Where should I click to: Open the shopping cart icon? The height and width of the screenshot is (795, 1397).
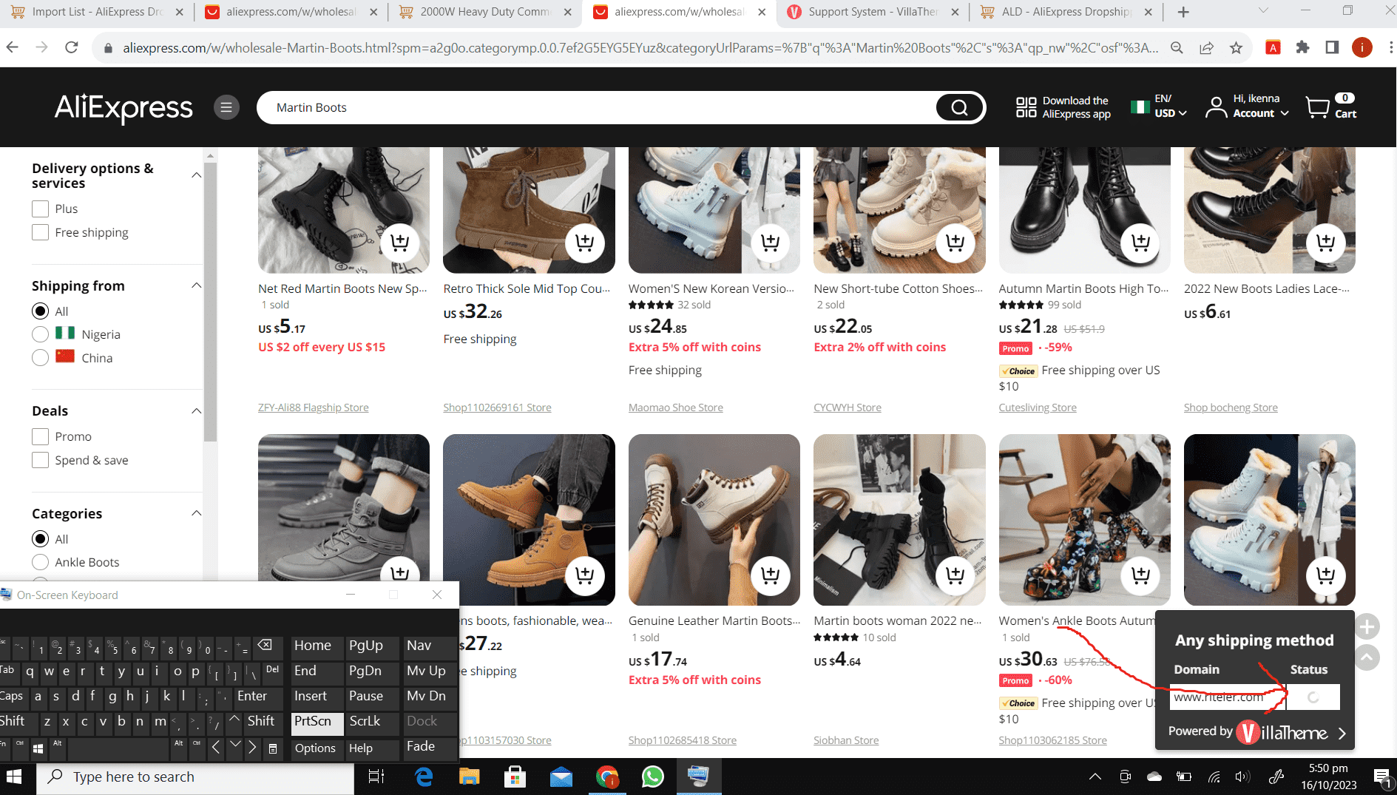1317,108
